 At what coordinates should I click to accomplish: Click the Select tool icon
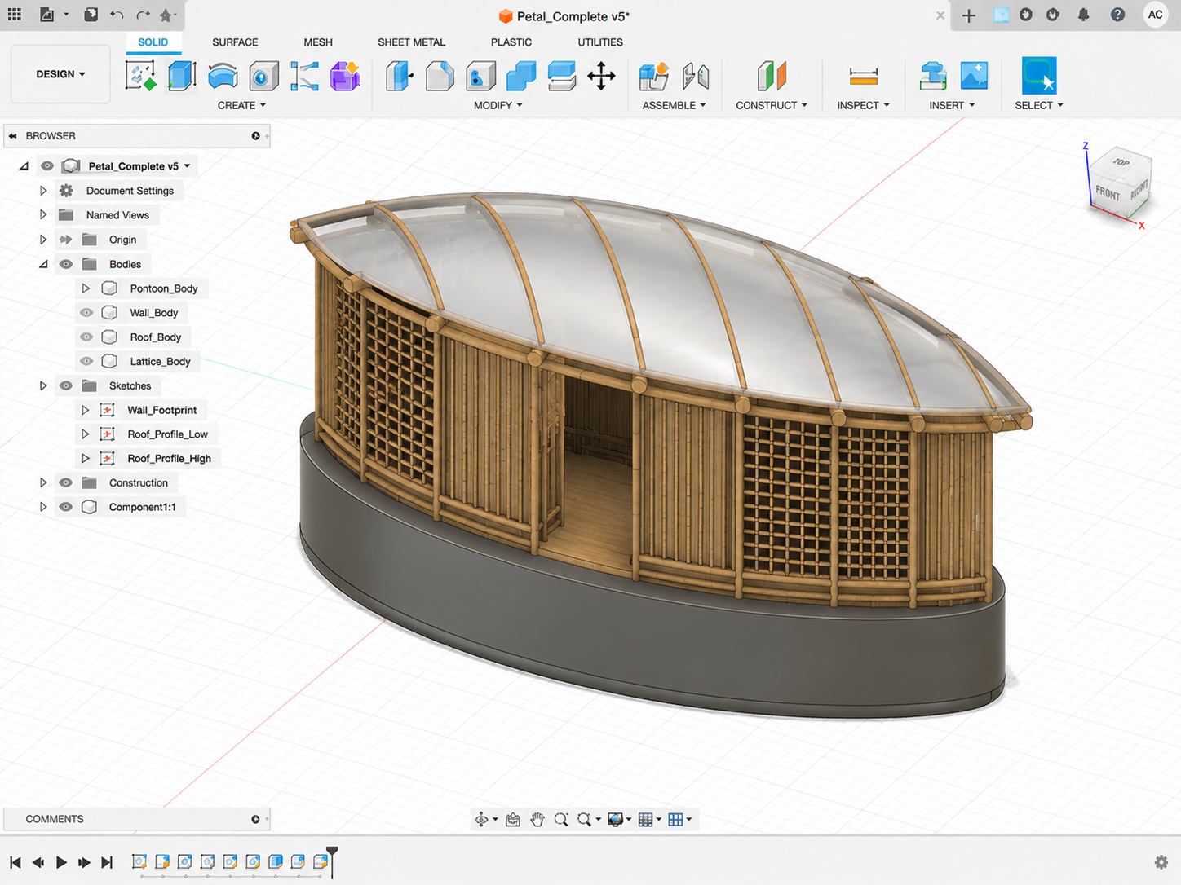click(x=1039, y=76)
